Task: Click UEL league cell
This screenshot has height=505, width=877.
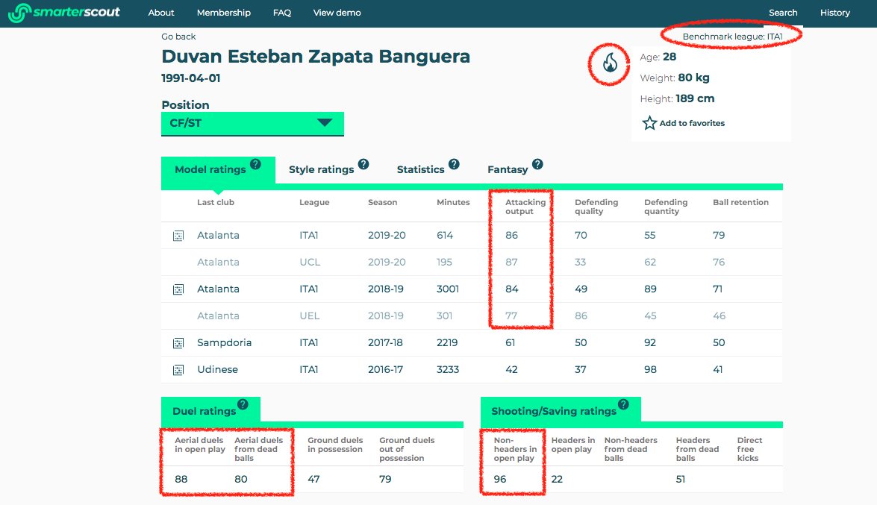Action: click(x=309, y=316)
